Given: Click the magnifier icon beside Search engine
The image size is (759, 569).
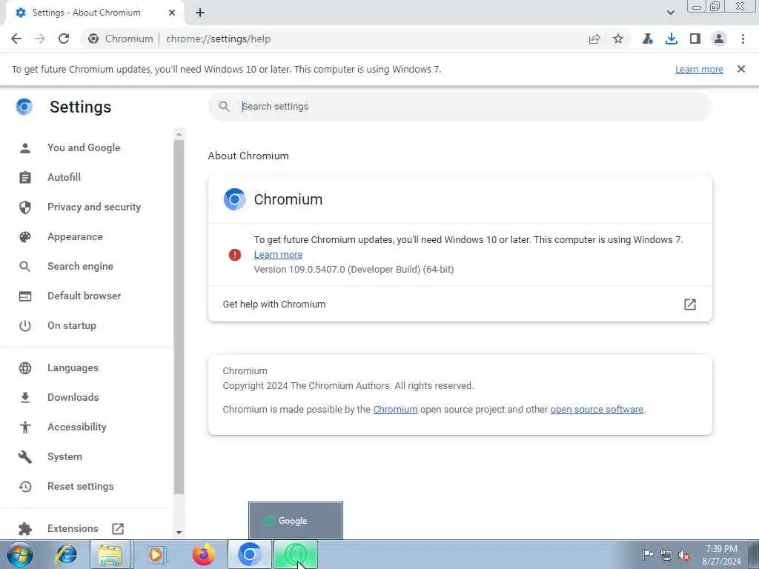Looking at the screenshot, I should click(25, 267).
